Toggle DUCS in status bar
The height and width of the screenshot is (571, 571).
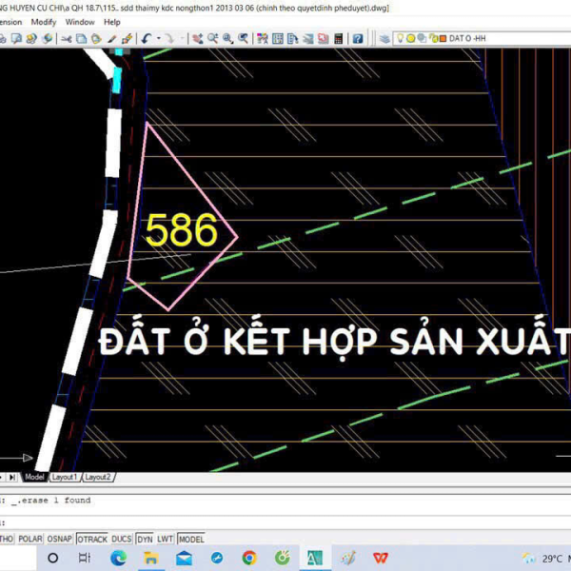point(121,539)
